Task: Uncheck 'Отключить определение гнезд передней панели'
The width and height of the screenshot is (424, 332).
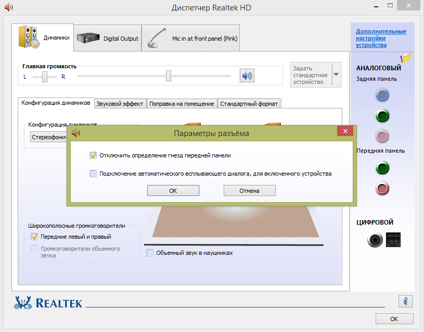Action: [x=93, y=155]
